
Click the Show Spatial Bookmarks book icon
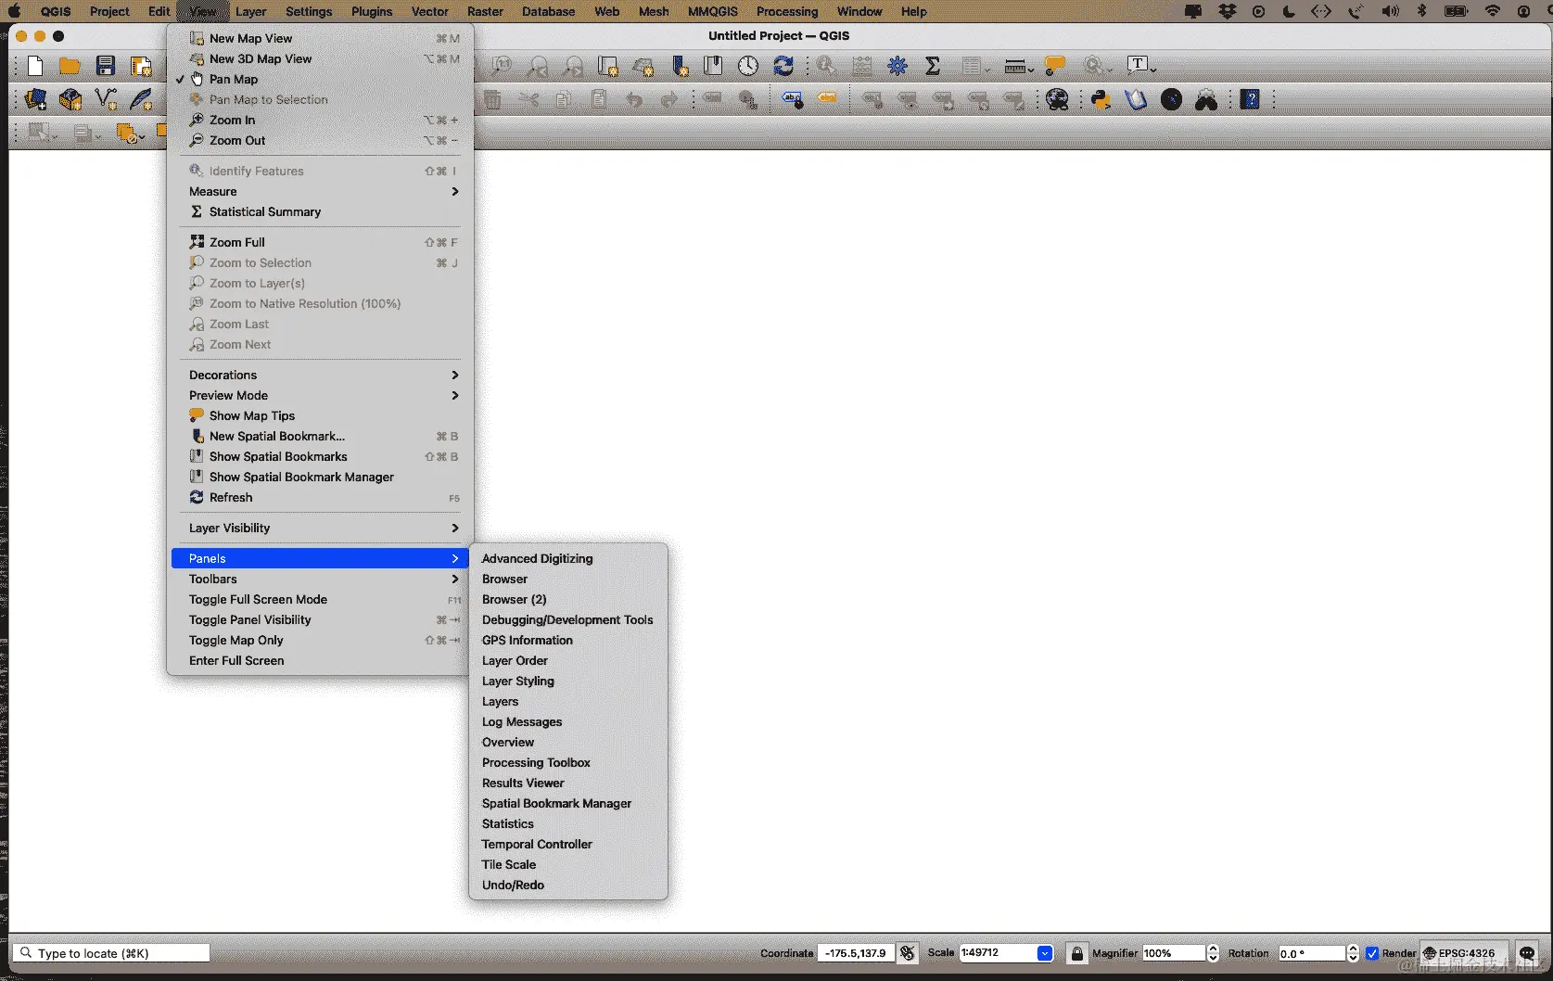pos(713,66)
